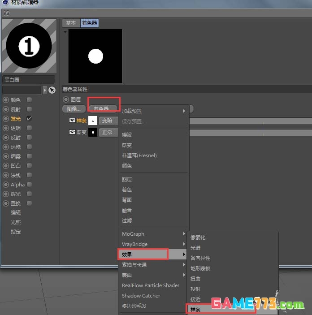
Task: Toggle visibility eye of the 渐变 layer
Action: (x=72, y=132)
